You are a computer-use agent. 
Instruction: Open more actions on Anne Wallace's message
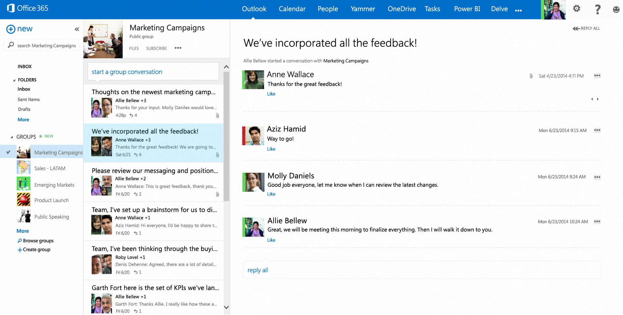click(597, 76)
